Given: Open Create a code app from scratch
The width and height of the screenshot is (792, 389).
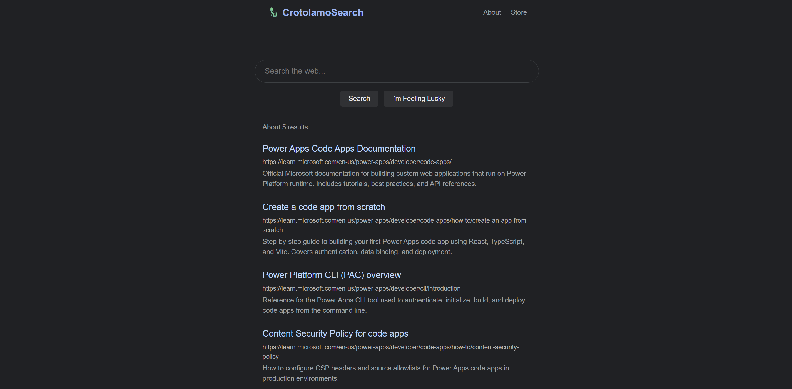Looking at the screenshot, I should (x=323, y=207).
